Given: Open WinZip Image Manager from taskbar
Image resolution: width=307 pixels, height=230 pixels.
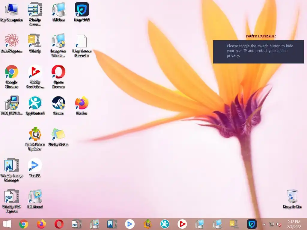Looking at the screenshot, I should coord(112,224).
